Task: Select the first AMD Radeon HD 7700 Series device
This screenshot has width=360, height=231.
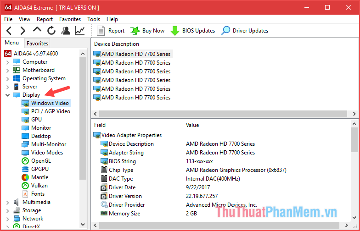Action: 133,54
